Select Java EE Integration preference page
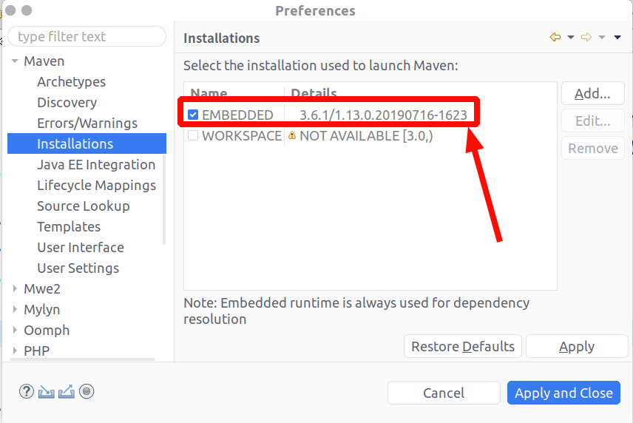Image resolution: width=633 pixels, height=423 pixels. tap(96, 165)
